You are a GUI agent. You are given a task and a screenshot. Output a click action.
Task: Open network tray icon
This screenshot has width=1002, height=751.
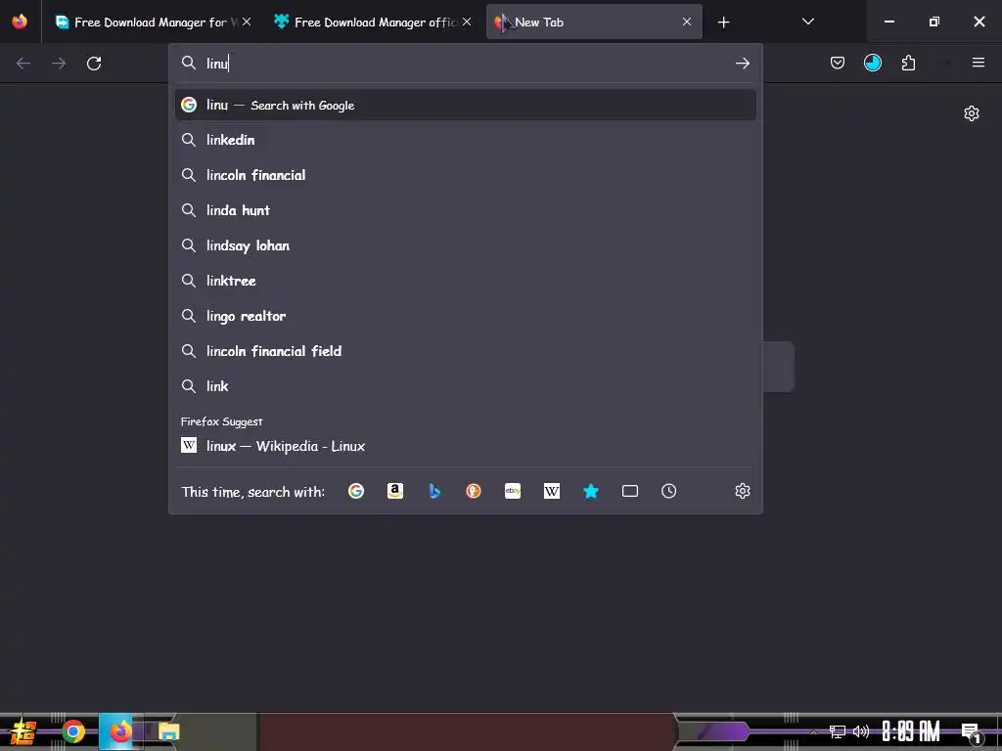coord(838,731)
